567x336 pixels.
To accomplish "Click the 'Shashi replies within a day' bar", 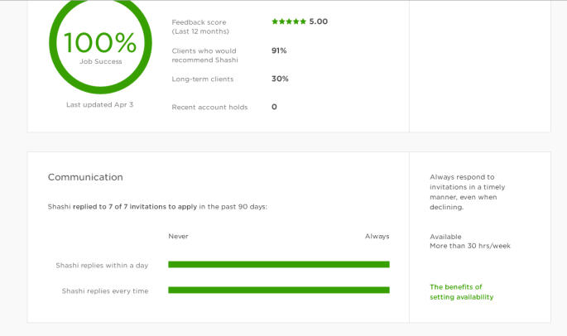I will [x=278, y=265].
